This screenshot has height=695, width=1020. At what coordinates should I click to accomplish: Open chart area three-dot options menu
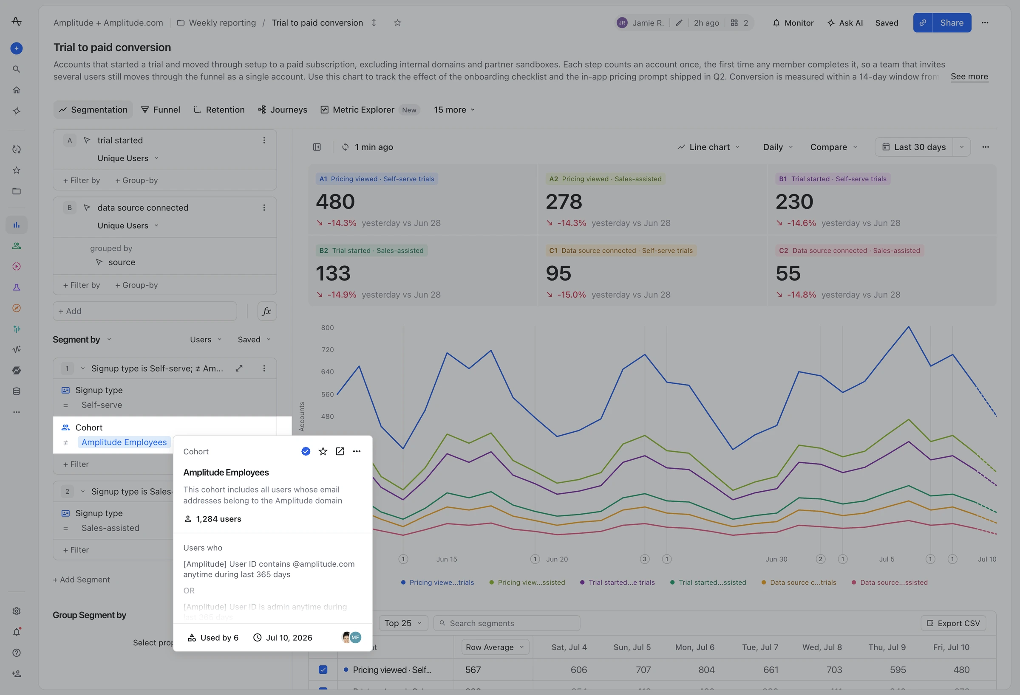point(985,147)
